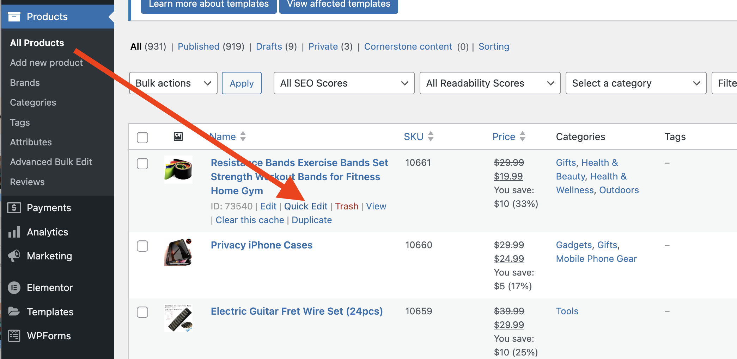
Task: Check the Privacy iPhone Cases row checkbox
Action: 142,246
